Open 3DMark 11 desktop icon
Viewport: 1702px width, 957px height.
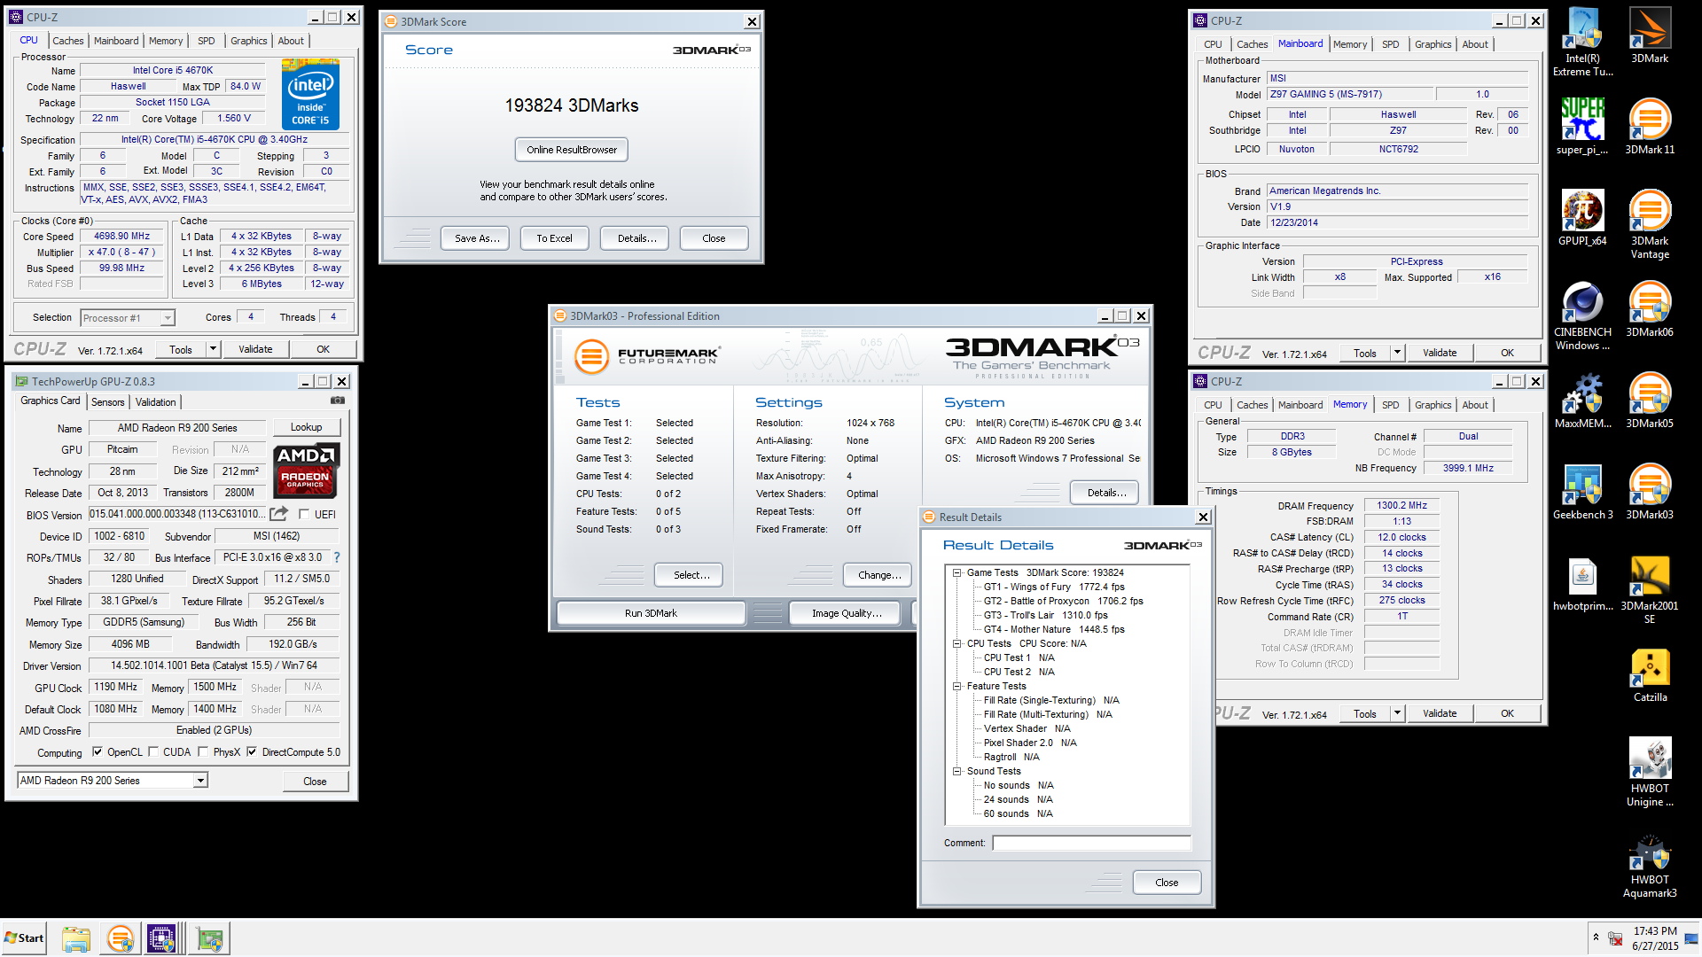point(1650,127)
